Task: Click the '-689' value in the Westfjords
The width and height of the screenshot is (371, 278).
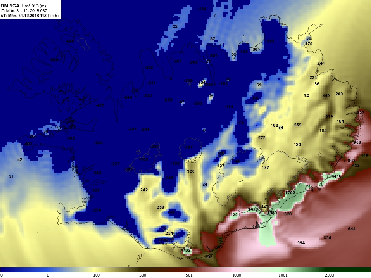Action: tap(54, 60)
